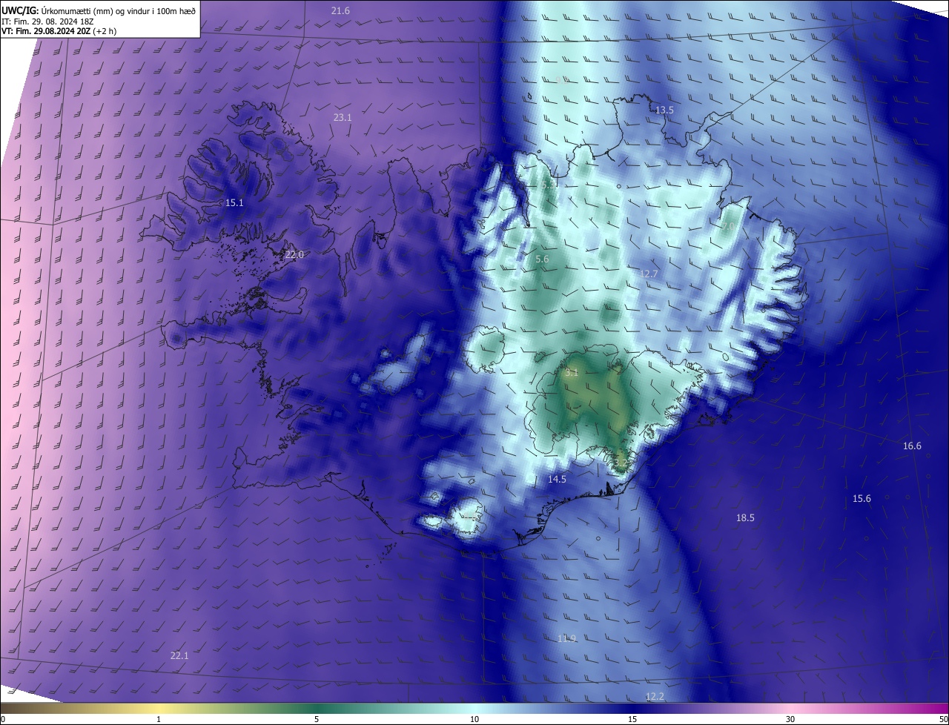The width and height of the screenshot is (949, 725).
Task: Click the VT valid time line
Action: (59, 31)
